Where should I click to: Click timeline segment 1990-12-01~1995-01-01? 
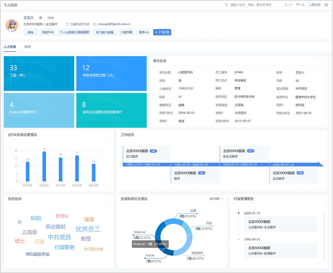tap(147, 165)
